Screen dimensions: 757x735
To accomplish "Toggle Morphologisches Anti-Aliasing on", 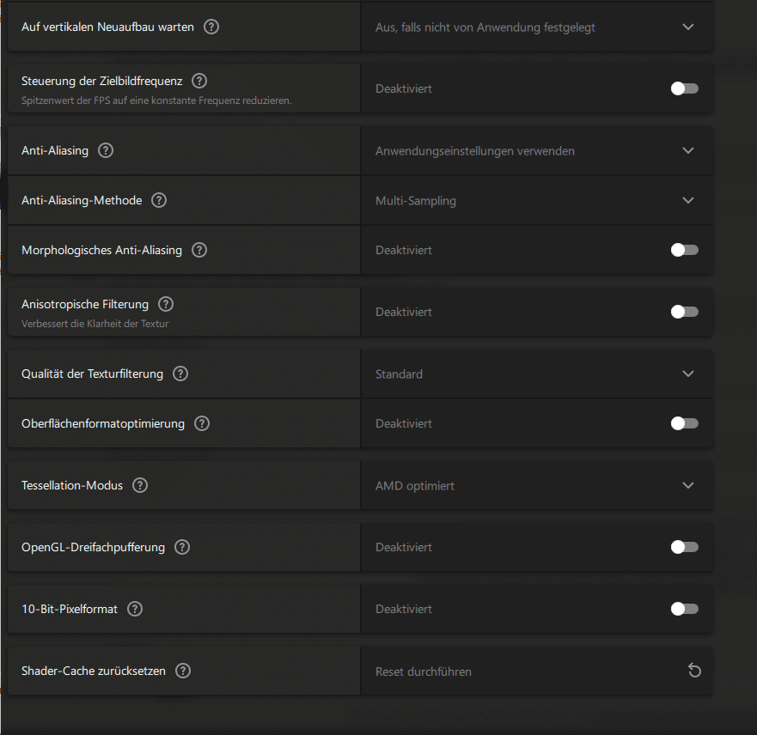I will point(685,250).
